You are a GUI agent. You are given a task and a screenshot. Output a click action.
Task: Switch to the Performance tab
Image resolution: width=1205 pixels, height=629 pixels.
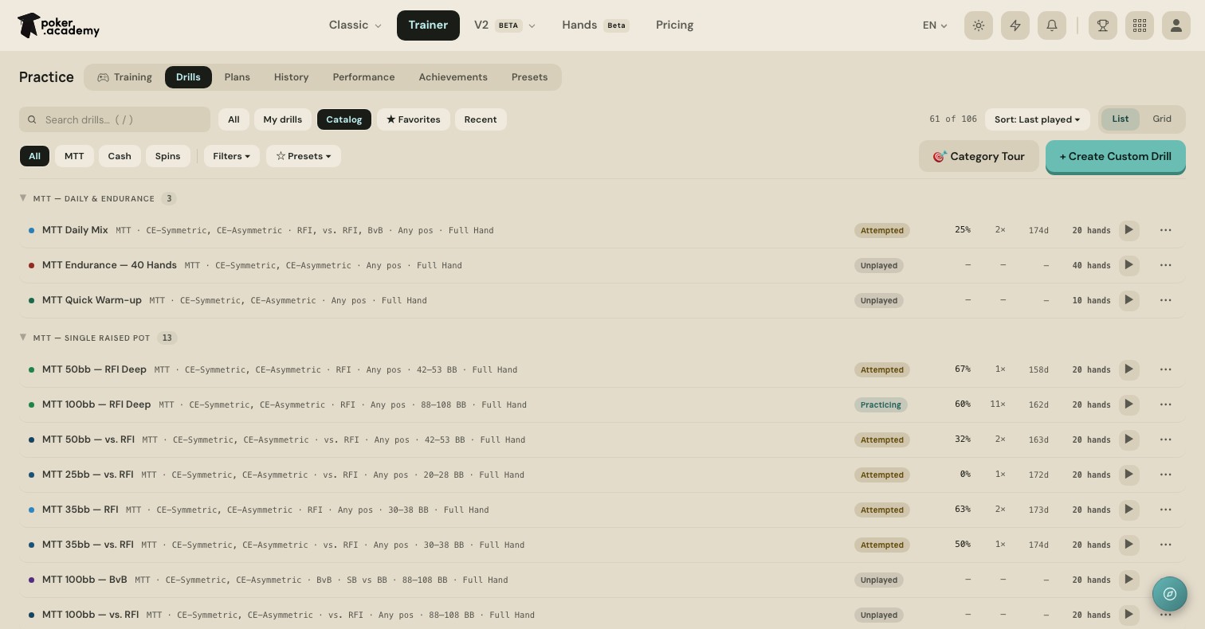(363, 77)
